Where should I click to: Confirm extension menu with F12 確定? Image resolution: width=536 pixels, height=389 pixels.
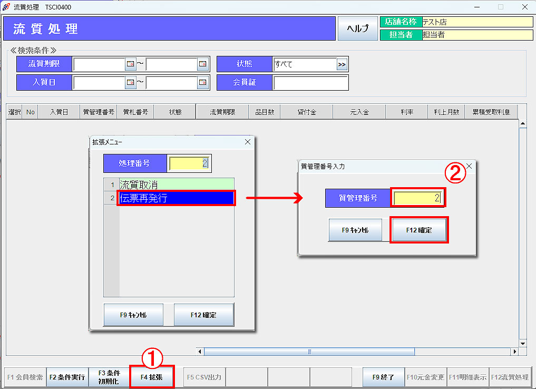pyautogui.click(x=203, y=315)
